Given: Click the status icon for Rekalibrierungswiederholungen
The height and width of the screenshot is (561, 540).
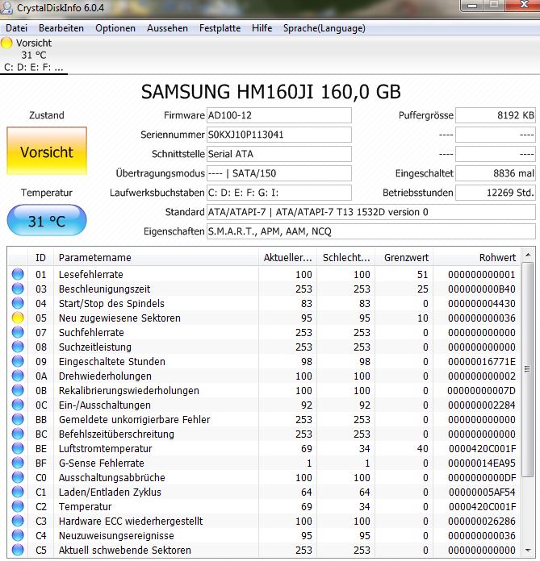Looking at the screenshot, I should click(x=18, y=390).
